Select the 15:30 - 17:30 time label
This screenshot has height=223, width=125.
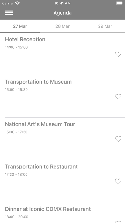click(16, 132)
